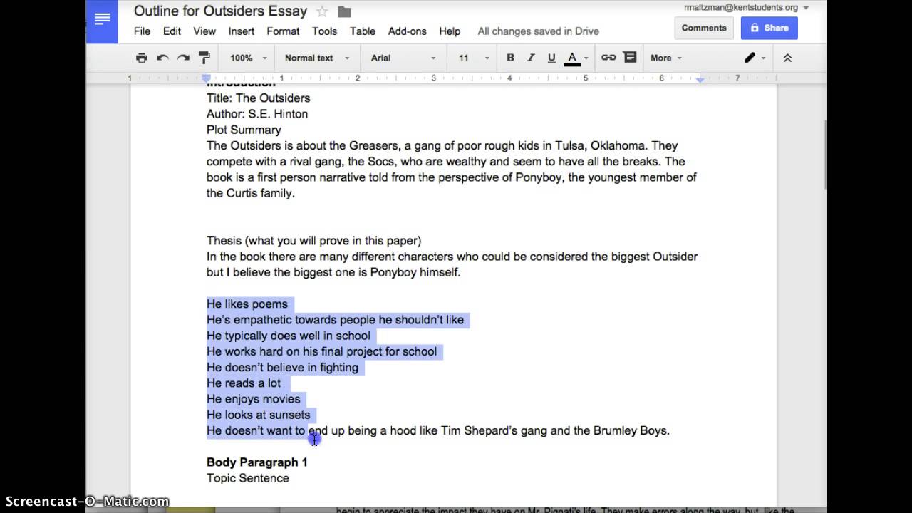
Task: Hide the menus with the collapse chevrons
Action: click(x=787, y=58)
